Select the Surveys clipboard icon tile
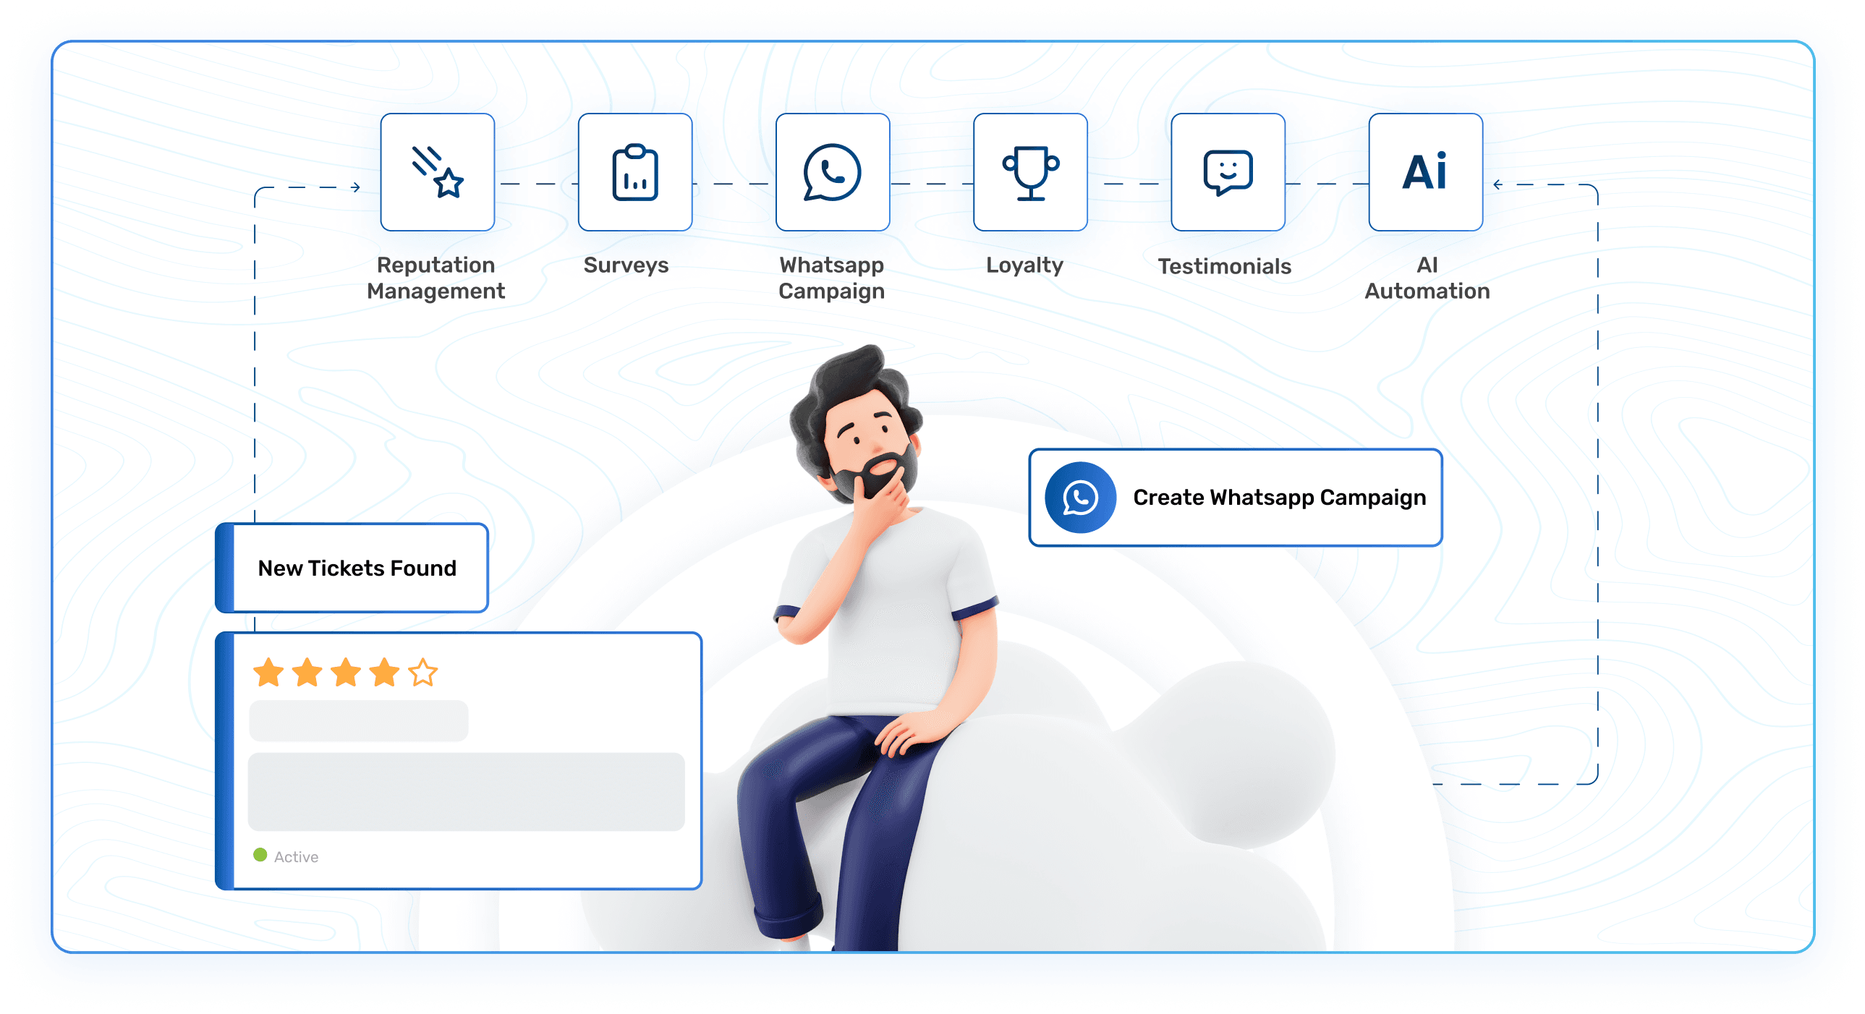The height and width of the screenshot is (1014, 1865). (x=635, y=172)
